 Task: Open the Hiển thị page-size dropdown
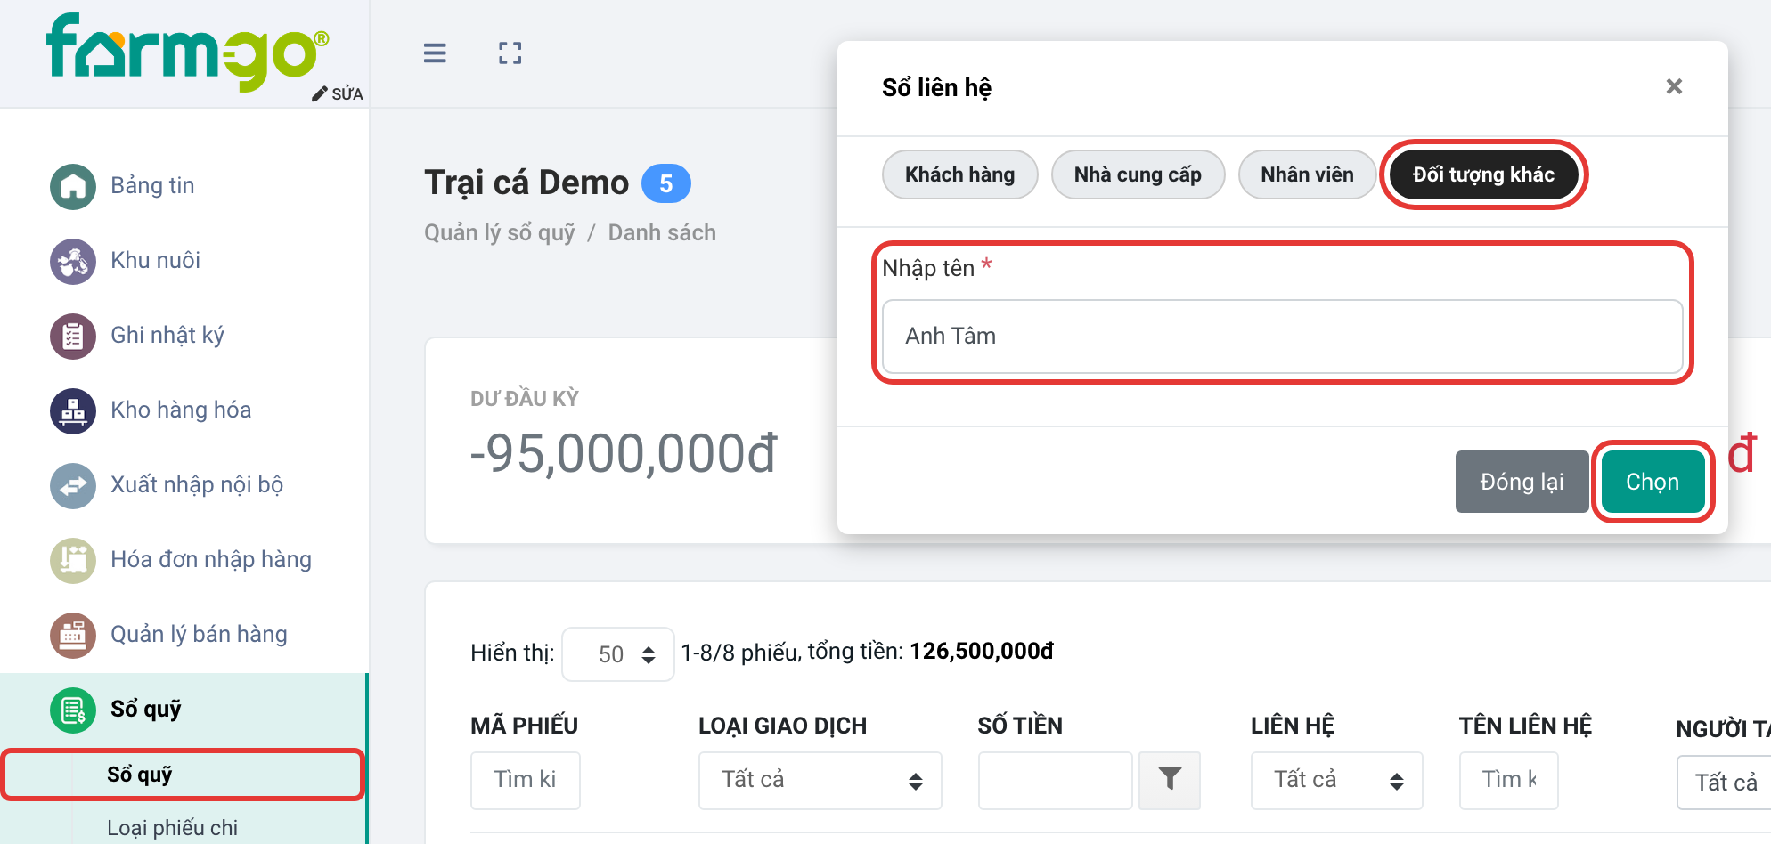coord(618,654)
